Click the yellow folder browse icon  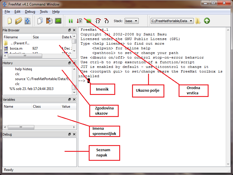coord(198,21)
